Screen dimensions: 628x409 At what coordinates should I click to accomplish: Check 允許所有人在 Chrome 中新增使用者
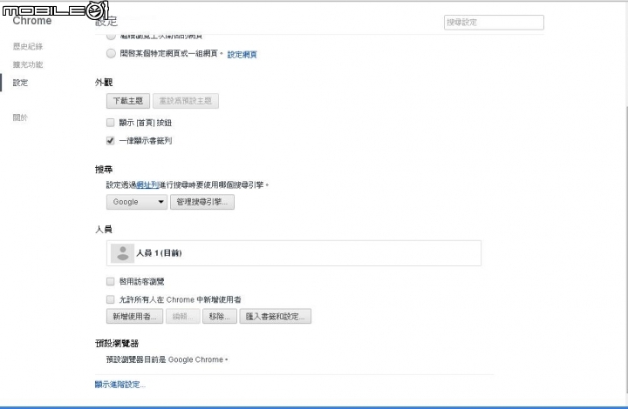click(x=111, y=299)
